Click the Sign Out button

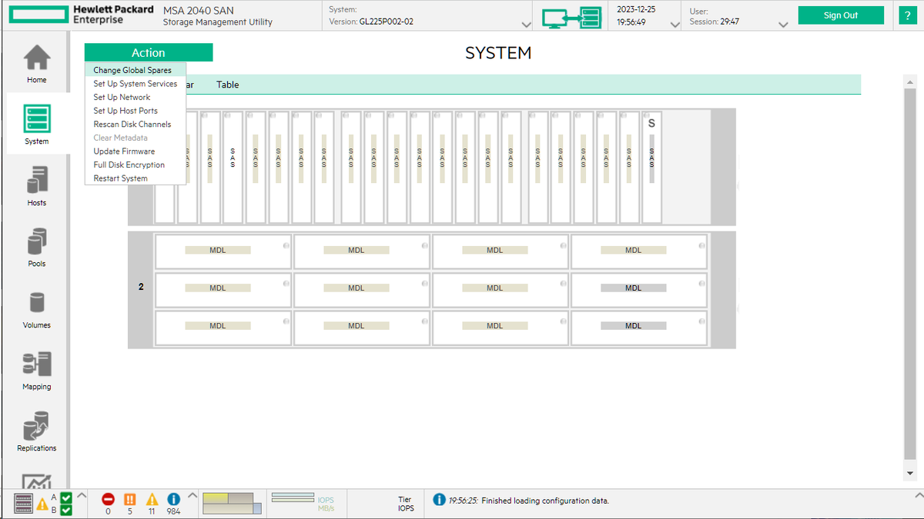[841, 15]
